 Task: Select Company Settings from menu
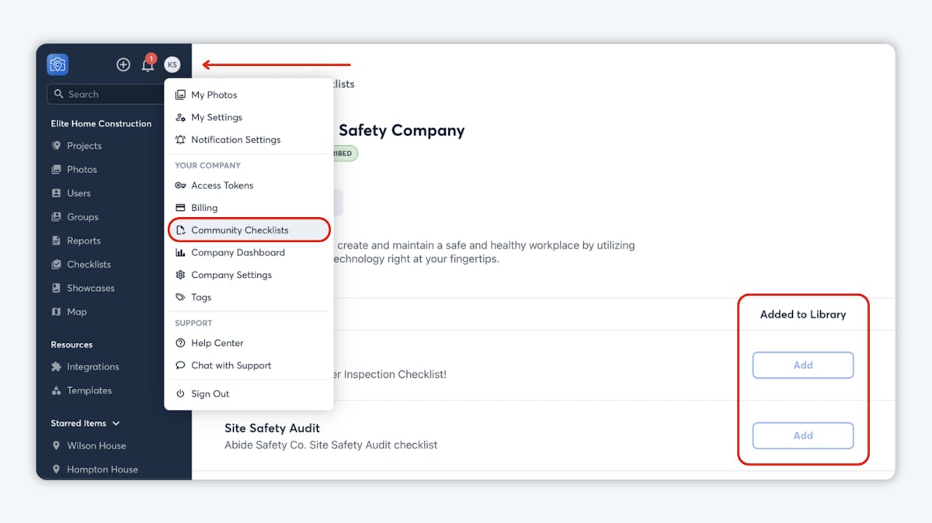pyautogui.click(x=231, y=275)
